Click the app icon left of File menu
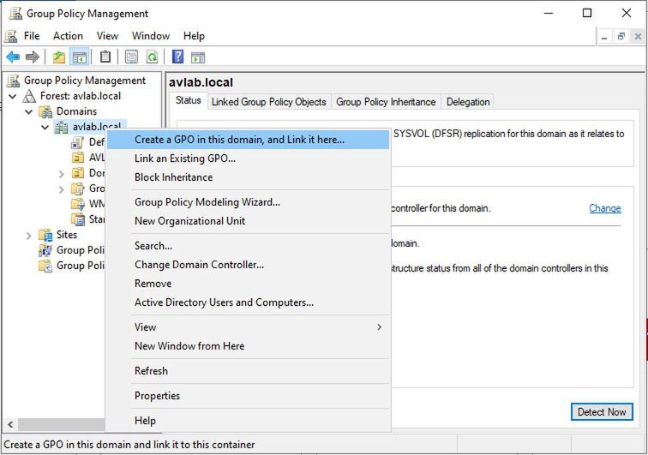 point(11,36)
